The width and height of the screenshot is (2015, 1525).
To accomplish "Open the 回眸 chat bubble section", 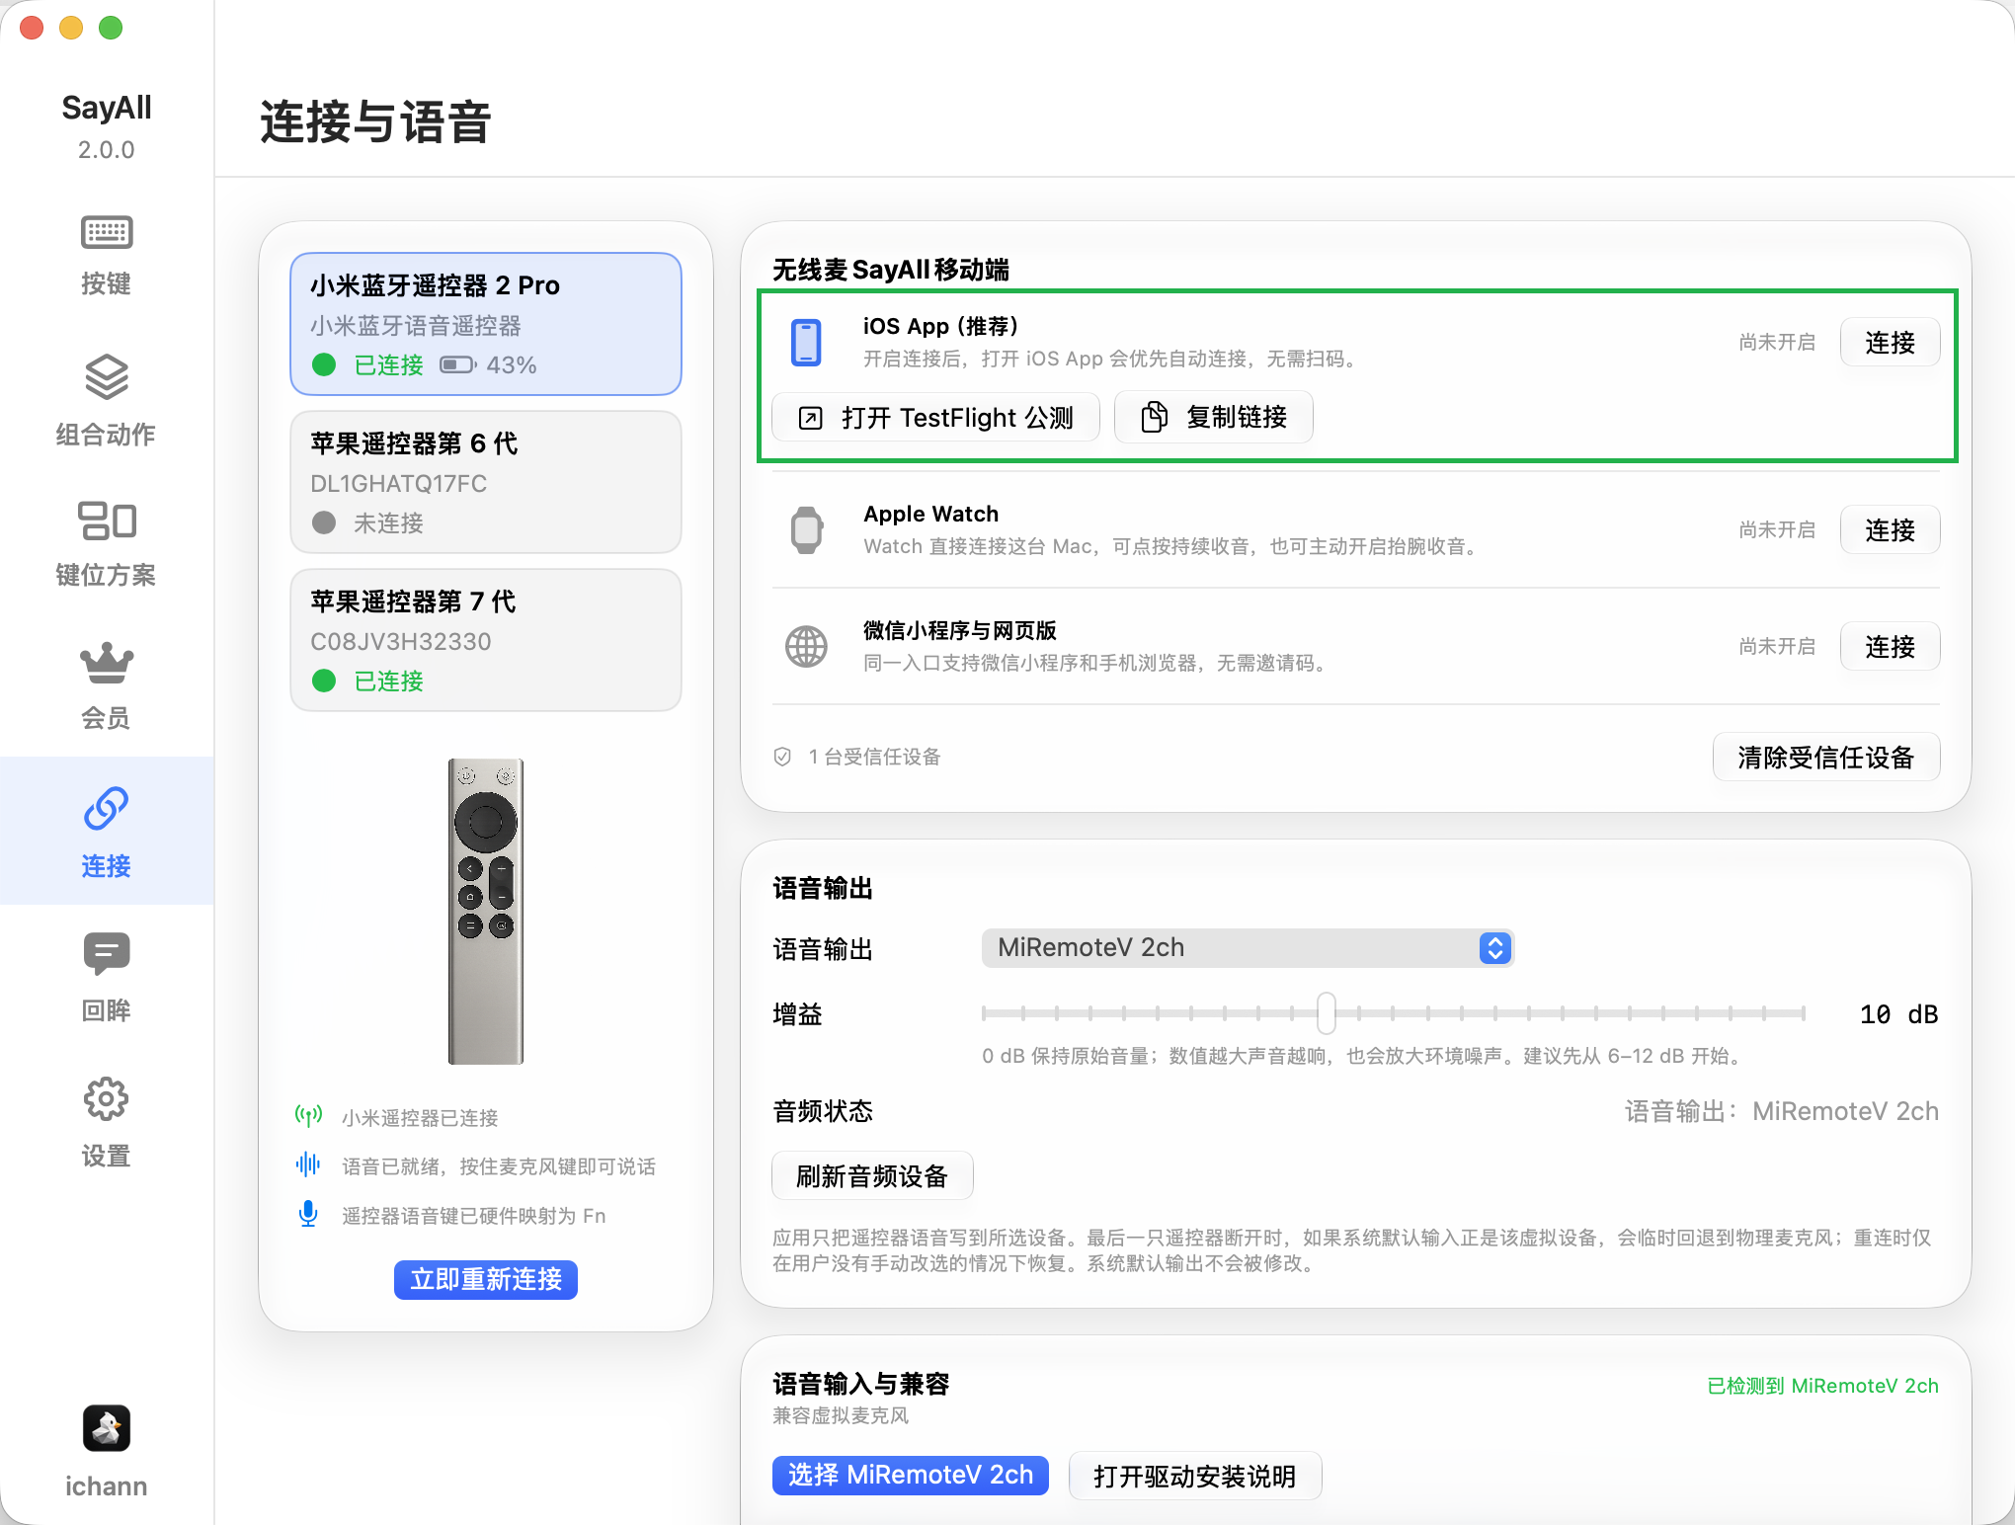I will 106,976.
